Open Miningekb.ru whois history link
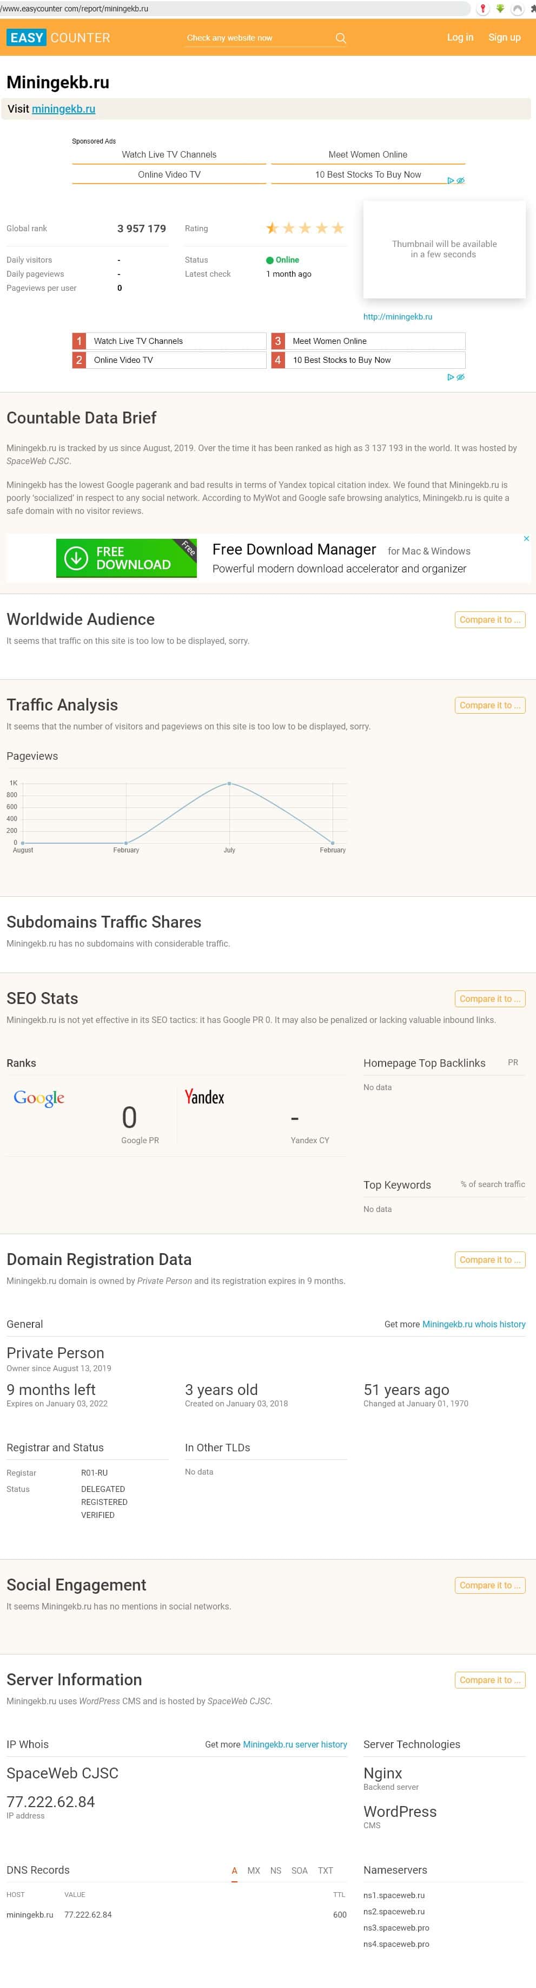The width and height of the screenshot is (536, 1988). (x=474, y=1324)
